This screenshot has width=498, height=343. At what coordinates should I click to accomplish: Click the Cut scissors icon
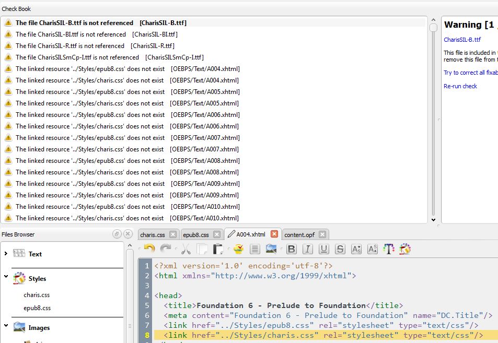pyautogui.click(x=186, y=249)
